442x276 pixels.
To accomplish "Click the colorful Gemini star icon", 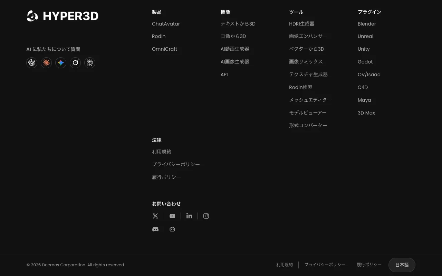I will (x=61, y=63).
